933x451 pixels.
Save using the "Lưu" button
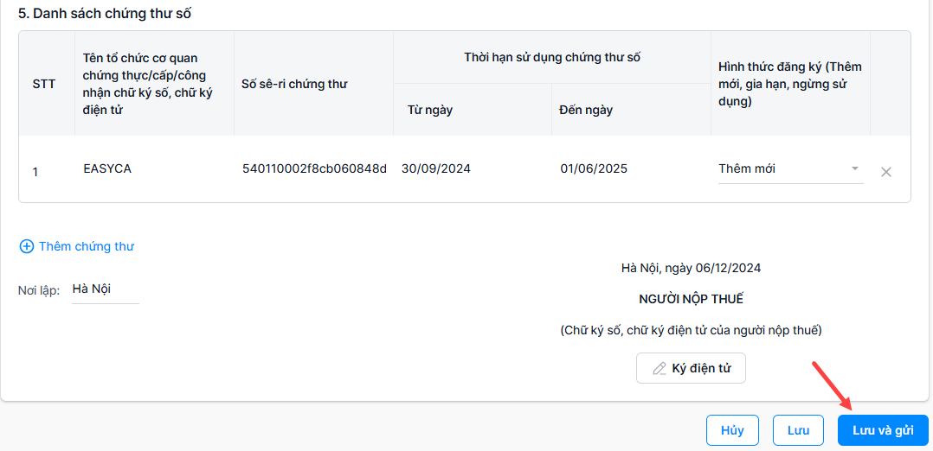pos(798,430)
